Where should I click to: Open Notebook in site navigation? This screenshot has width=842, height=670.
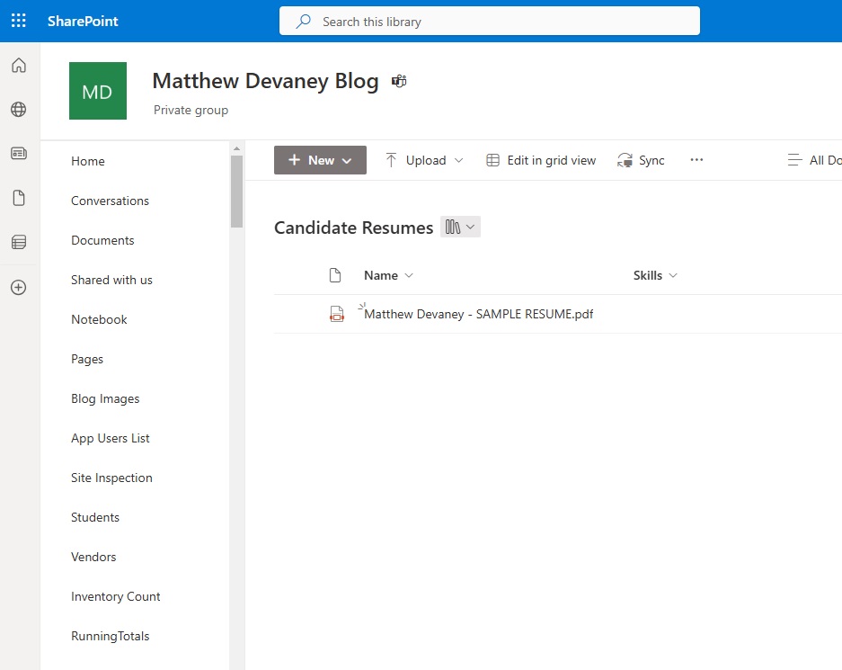pos(100,319)
